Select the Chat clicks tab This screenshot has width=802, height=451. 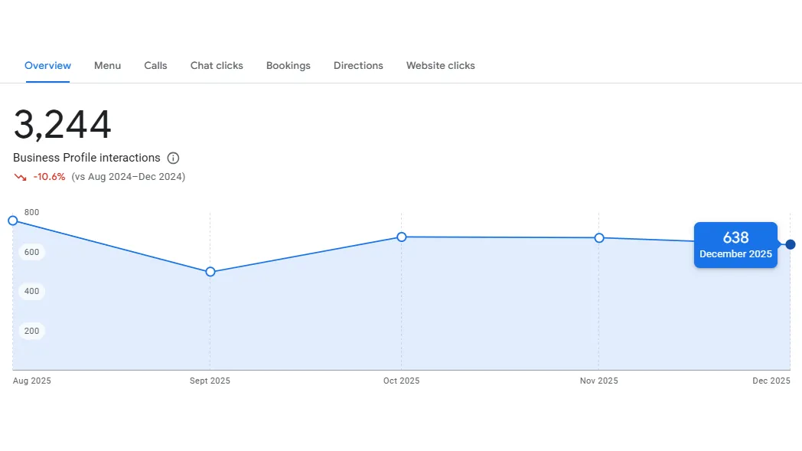[217, 66]
